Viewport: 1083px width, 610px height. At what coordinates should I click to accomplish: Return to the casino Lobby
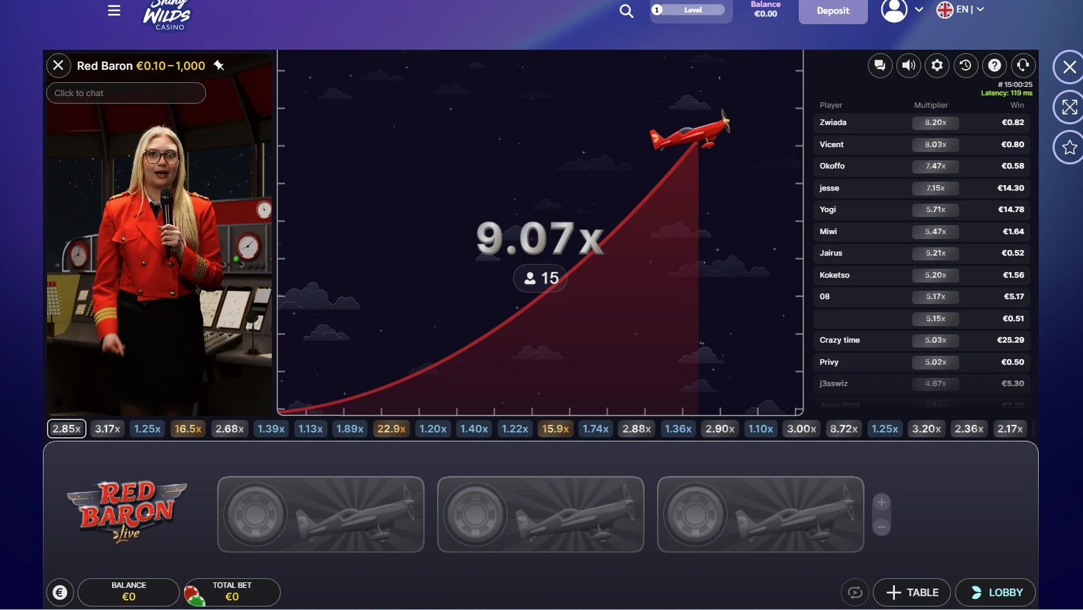click(995, 592)
